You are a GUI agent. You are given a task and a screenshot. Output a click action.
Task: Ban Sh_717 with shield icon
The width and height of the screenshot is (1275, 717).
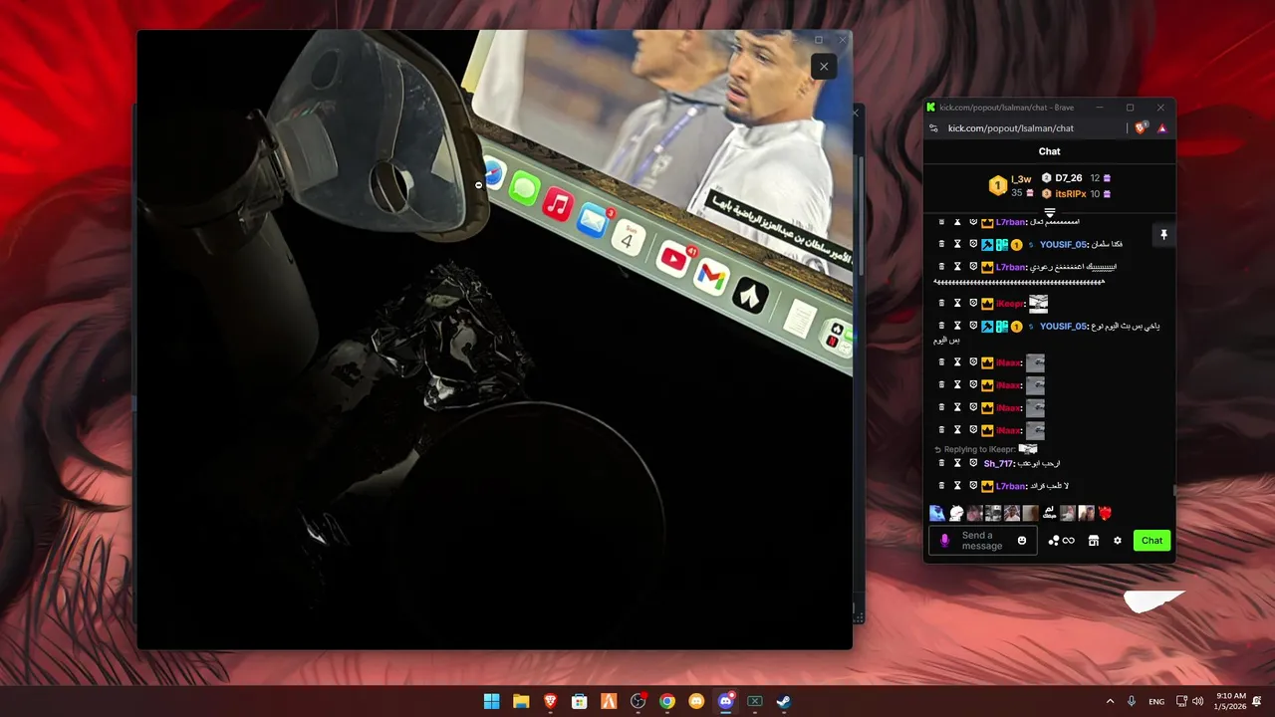[973, 463]
